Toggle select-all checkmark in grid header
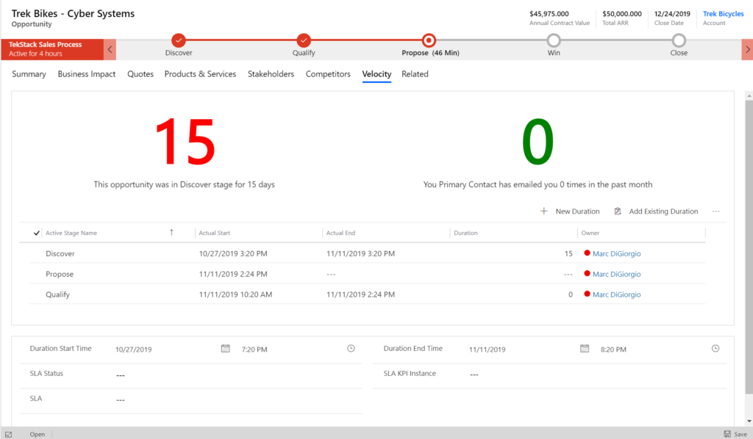 pos(37,233)
